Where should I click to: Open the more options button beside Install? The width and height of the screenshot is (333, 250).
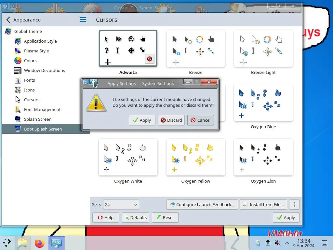[x=294, y=204]
